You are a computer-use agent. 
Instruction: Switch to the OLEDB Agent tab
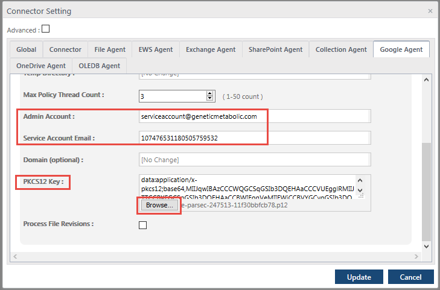tap(99, 66)
